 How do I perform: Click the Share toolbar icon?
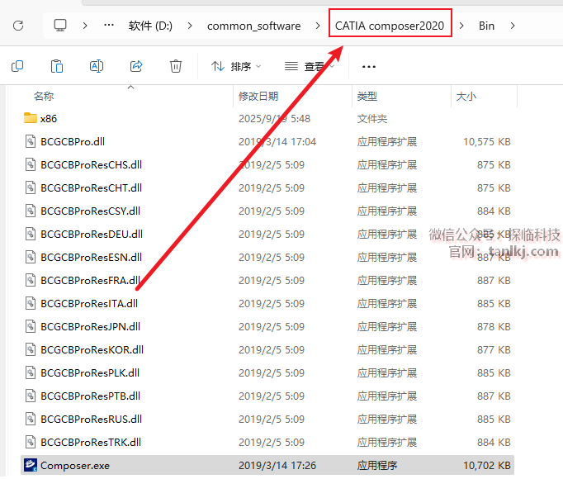tap(136, 66)
